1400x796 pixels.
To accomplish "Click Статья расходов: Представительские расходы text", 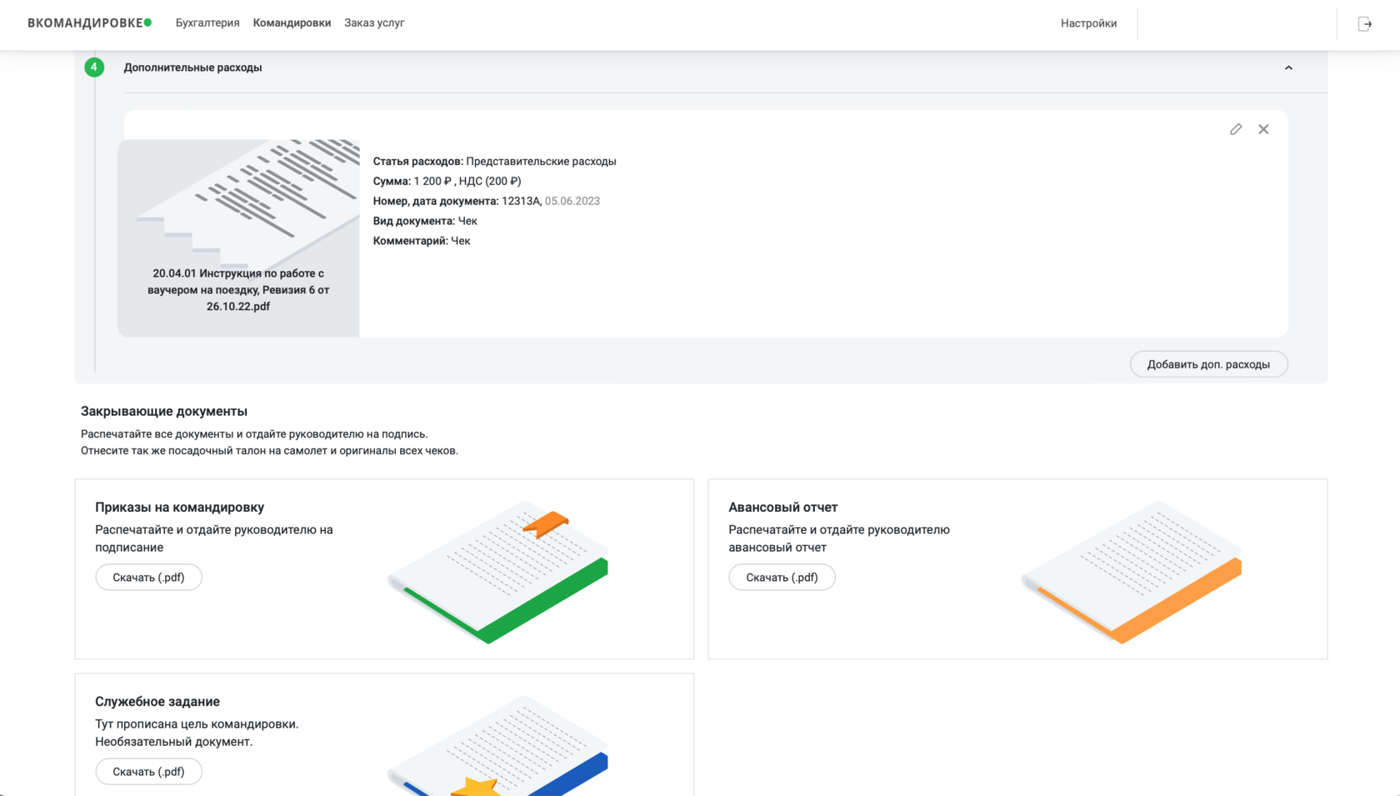I will point(494,161).
